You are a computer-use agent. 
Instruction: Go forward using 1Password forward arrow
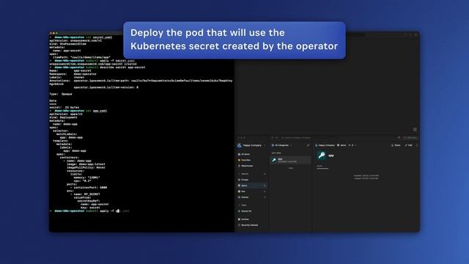[x=277, y=138]
